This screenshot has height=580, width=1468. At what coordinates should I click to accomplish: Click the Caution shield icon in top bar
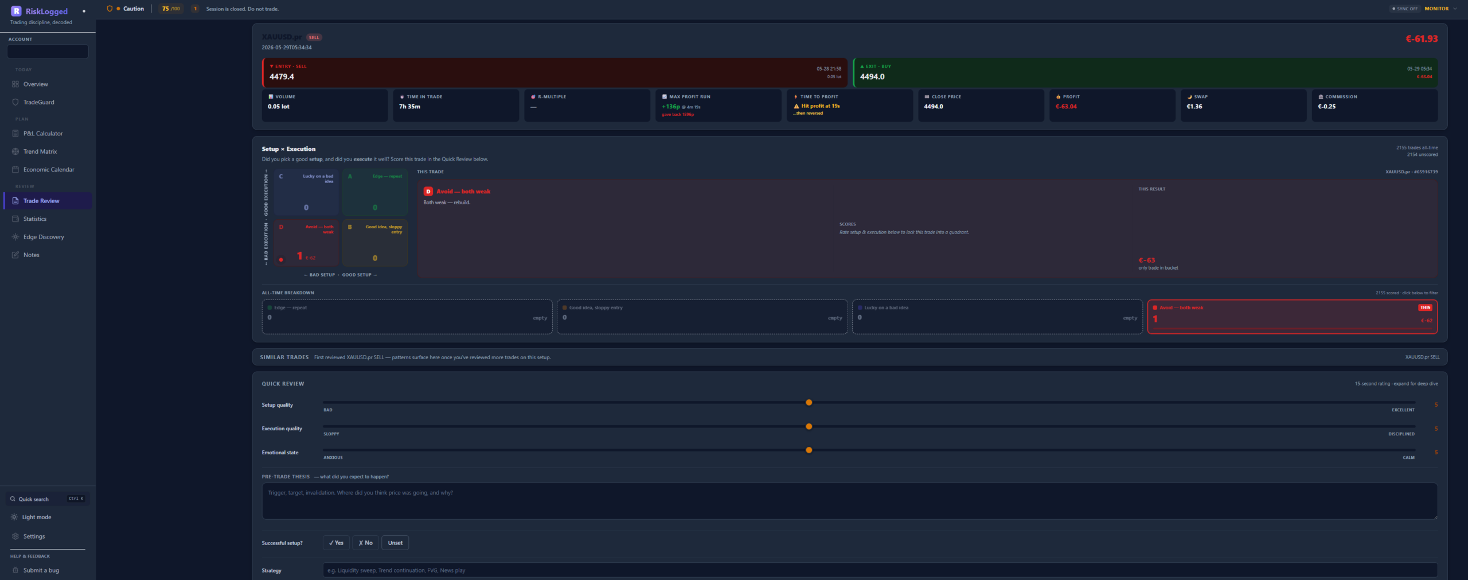pyautogui.click(x=110, y=9)
